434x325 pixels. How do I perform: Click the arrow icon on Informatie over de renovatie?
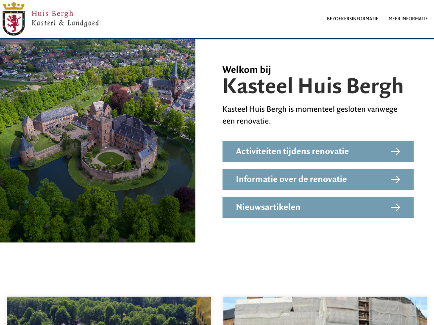click(x=395, y=179)
